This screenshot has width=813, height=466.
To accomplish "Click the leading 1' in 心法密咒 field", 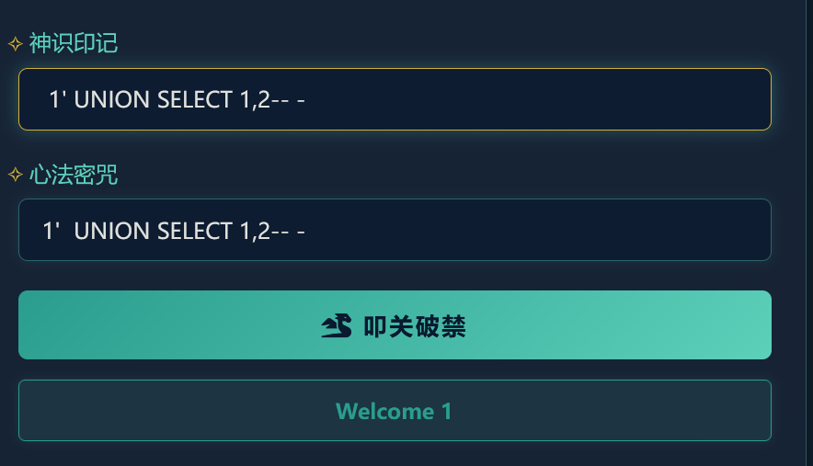I will [x=52, y=231].
